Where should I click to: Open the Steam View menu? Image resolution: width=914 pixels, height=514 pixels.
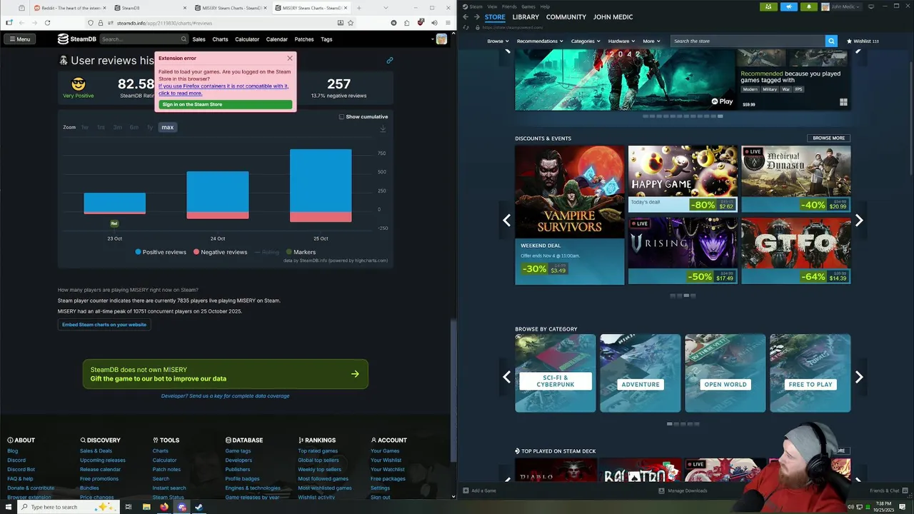(x=492, y=6)
